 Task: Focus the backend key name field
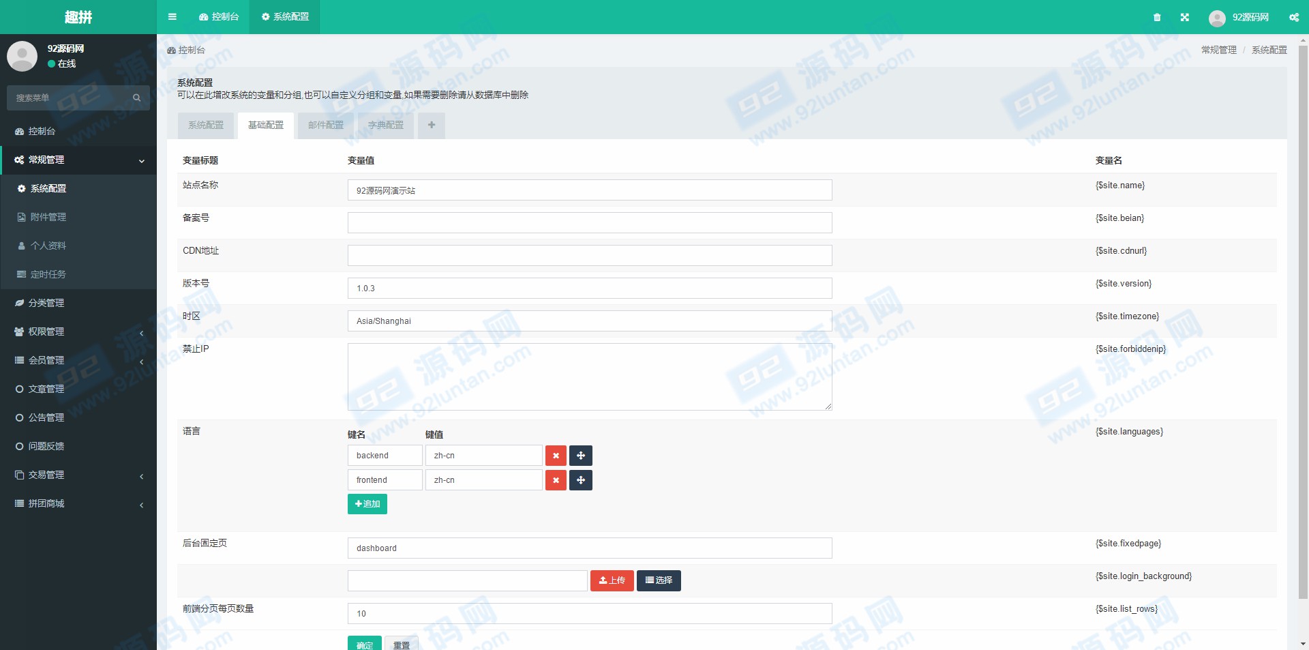385,456
